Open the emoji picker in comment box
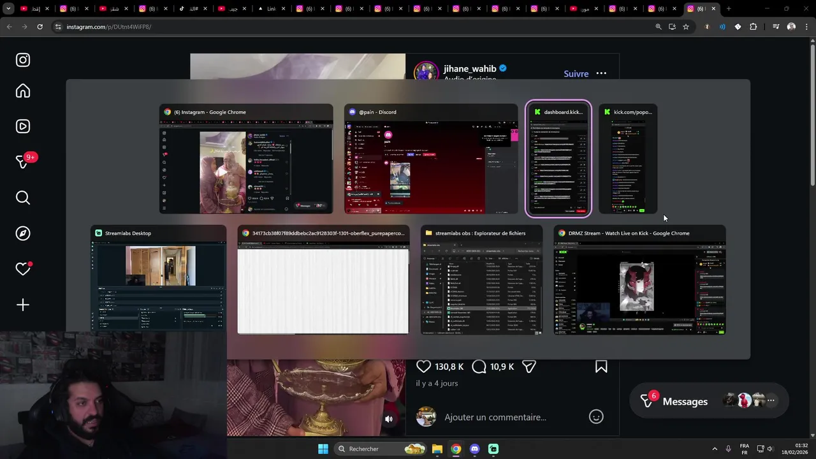This screenshot has height=459, width=816. click(596, 417)
